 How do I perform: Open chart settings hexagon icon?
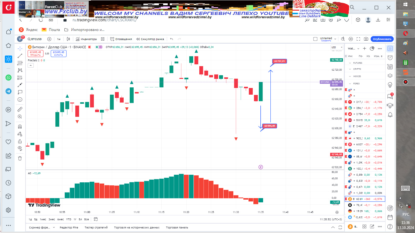351,39
